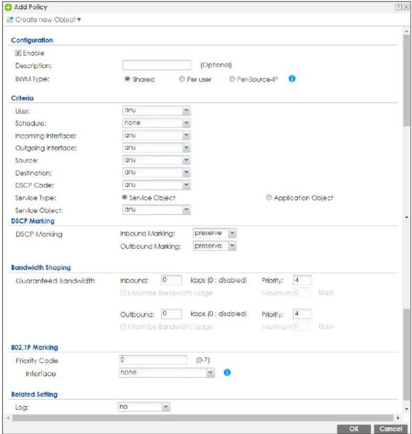Open the Outbound Marking dropdown
Screen dimensions: 412x434
click(214, 246)
